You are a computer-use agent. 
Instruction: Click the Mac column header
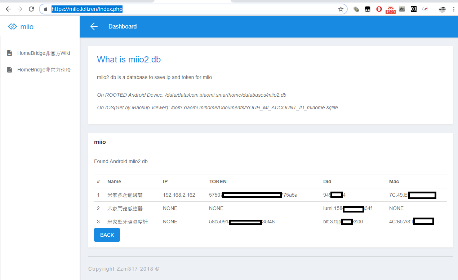pos(394,181)
